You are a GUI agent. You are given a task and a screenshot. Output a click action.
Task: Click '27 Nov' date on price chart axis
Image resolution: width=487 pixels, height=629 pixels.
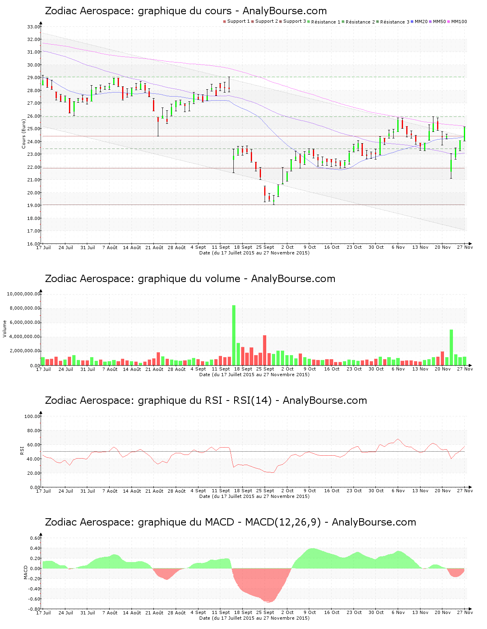(465, 248)
